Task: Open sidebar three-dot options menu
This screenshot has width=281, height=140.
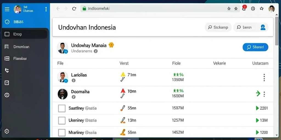Action: click(x=46, y=9)
